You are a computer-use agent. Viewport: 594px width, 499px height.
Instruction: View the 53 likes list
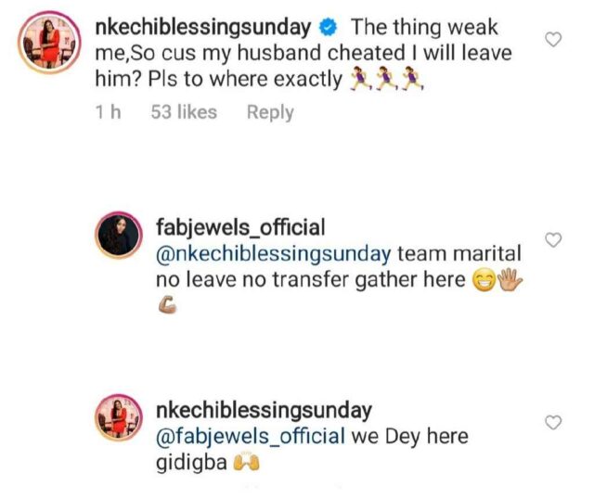pos(184,112)
